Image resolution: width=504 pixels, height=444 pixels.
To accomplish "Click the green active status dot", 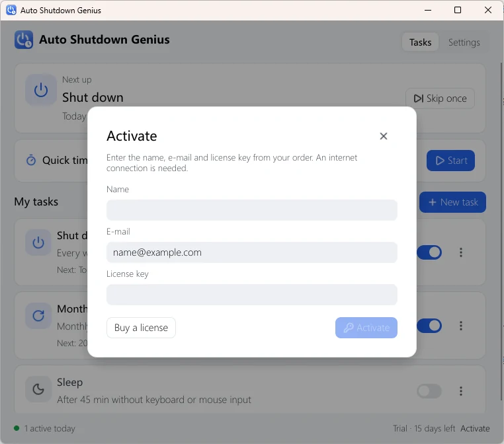I will click(17, 428).
